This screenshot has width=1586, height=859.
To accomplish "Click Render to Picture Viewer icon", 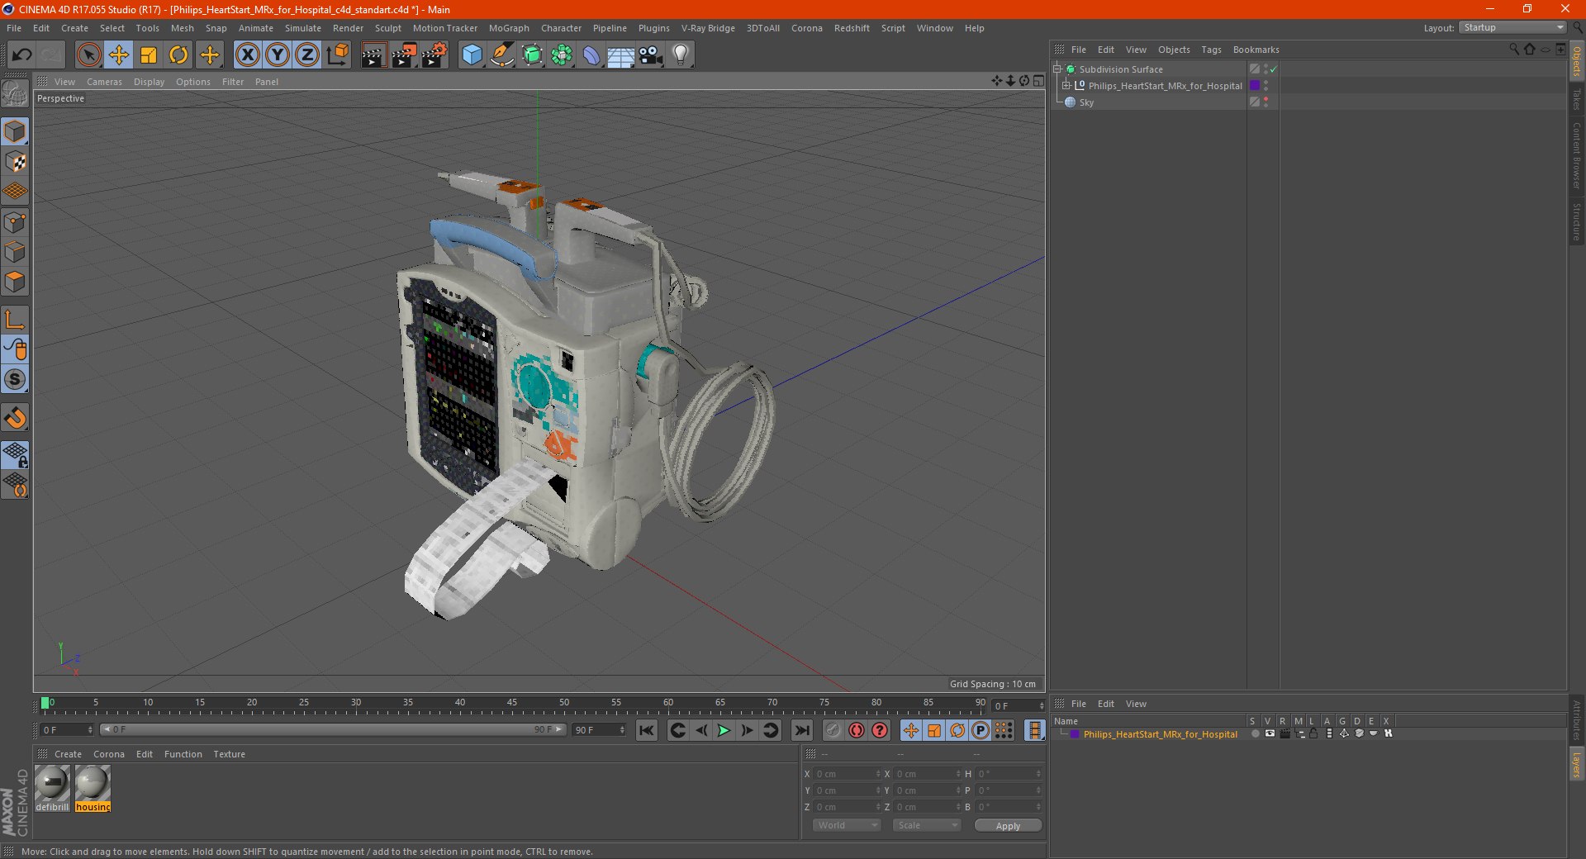I will point(404,55).
